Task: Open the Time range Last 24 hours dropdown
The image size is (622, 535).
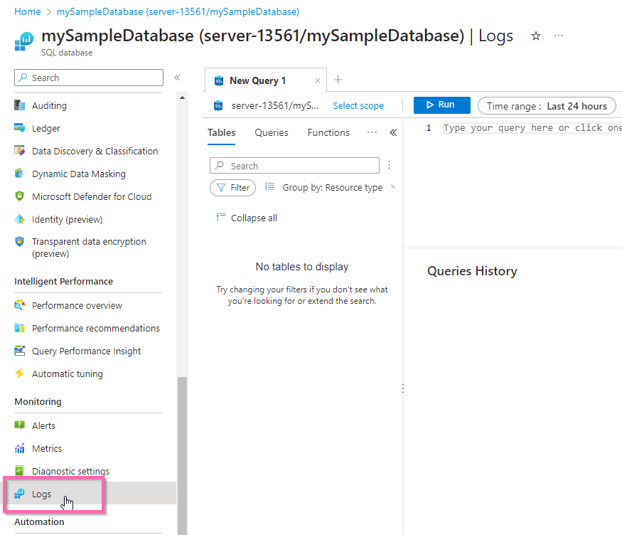Action: (547, 106)
